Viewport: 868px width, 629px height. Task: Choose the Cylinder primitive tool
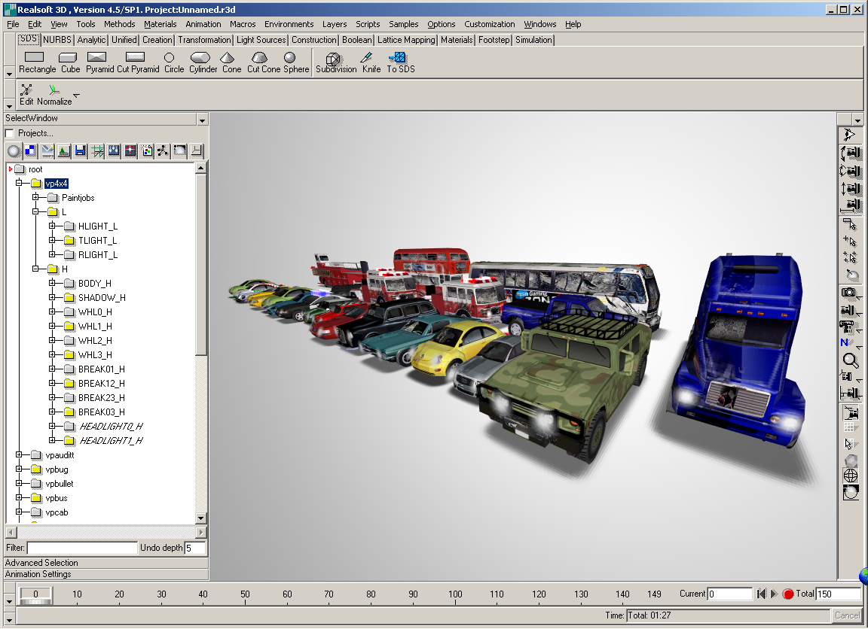tap(200, 58)
